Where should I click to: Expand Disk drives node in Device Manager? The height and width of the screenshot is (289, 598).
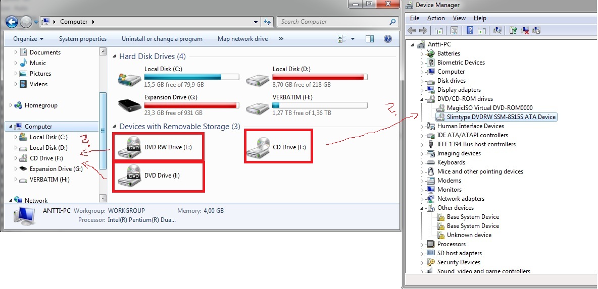pos(422,82)
